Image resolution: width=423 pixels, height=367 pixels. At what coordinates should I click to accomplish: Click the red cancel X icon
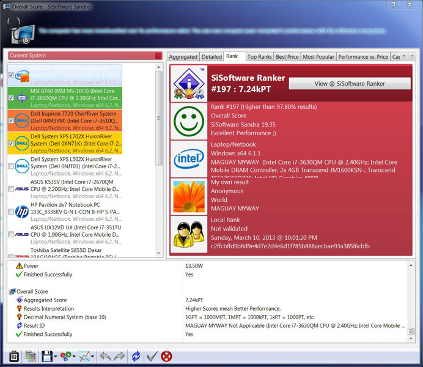coord(166,355)
